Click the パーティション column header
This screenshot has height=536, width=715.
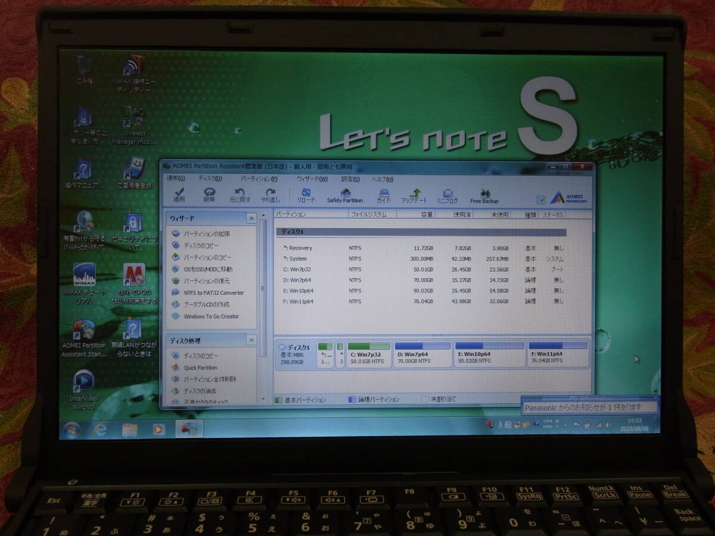tap(310, 214)
